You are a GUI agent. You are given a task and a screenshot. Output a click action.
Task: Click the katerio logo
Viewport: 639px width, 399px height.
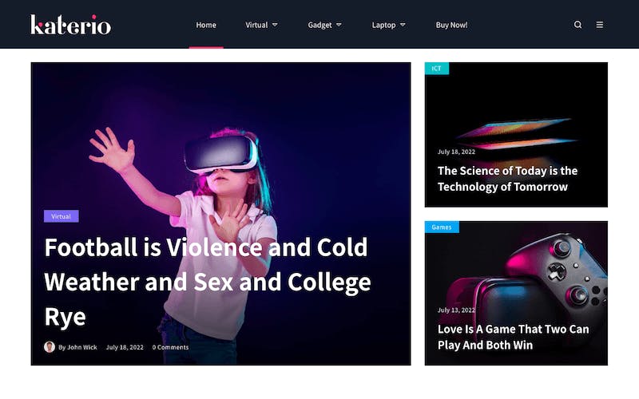point(70,25)
